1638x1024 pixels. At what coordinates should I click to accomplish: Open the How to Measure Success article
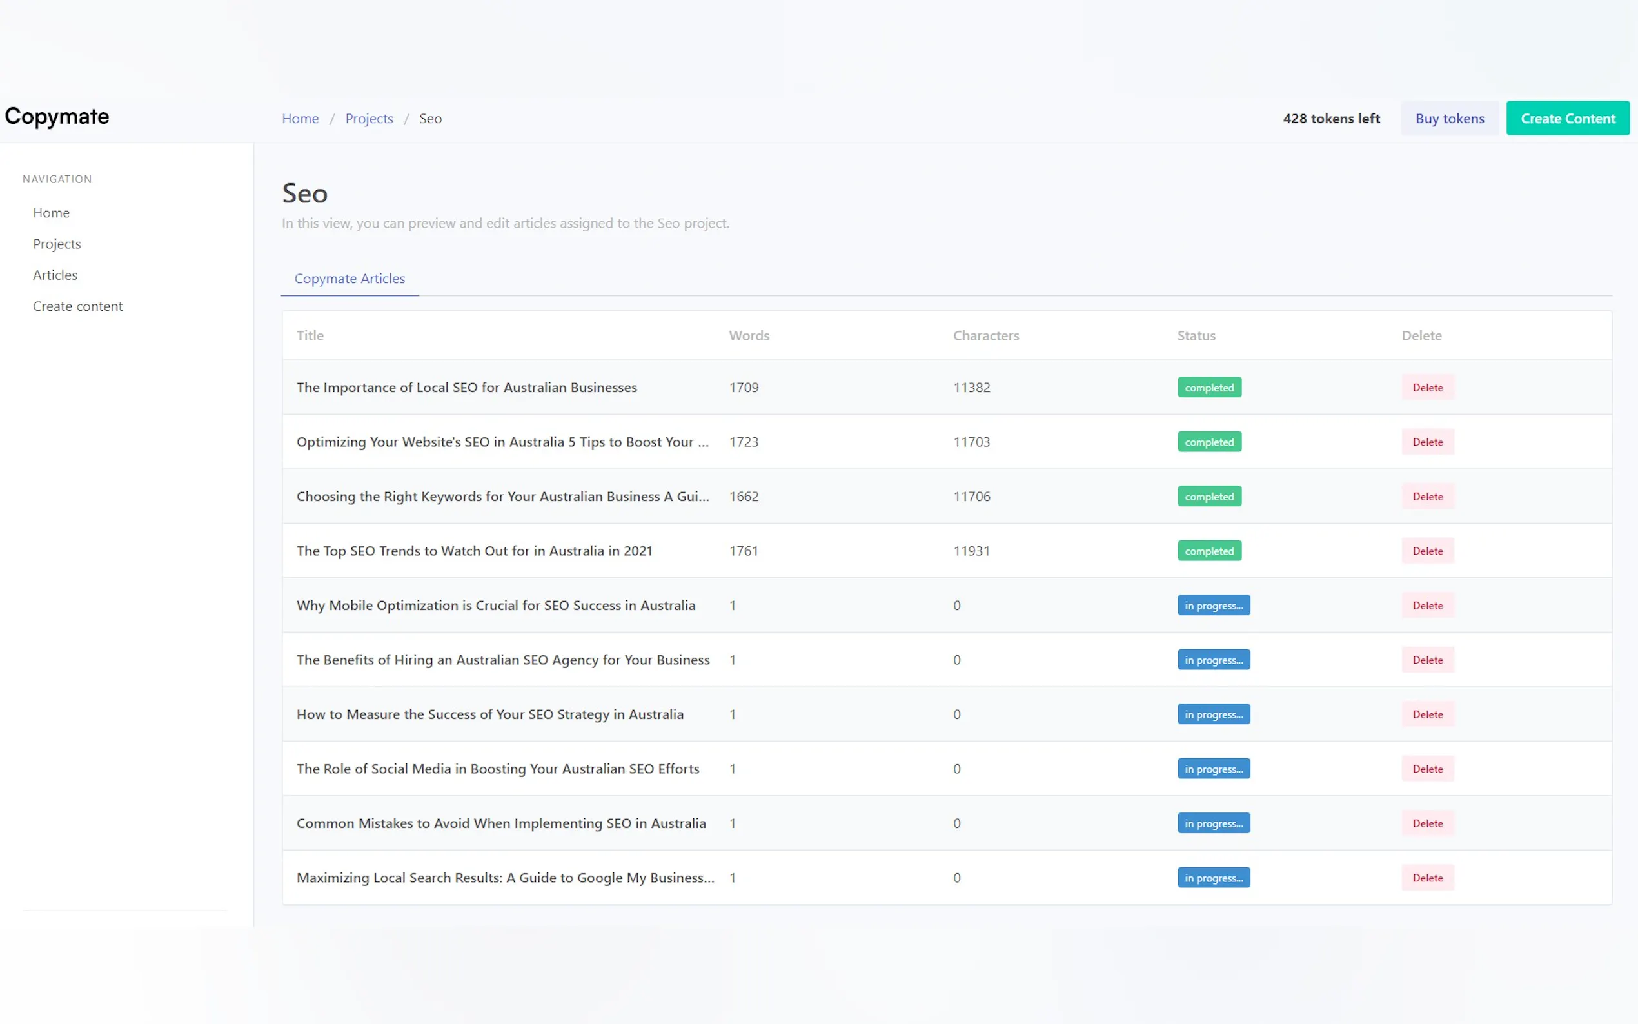[489, 714]
